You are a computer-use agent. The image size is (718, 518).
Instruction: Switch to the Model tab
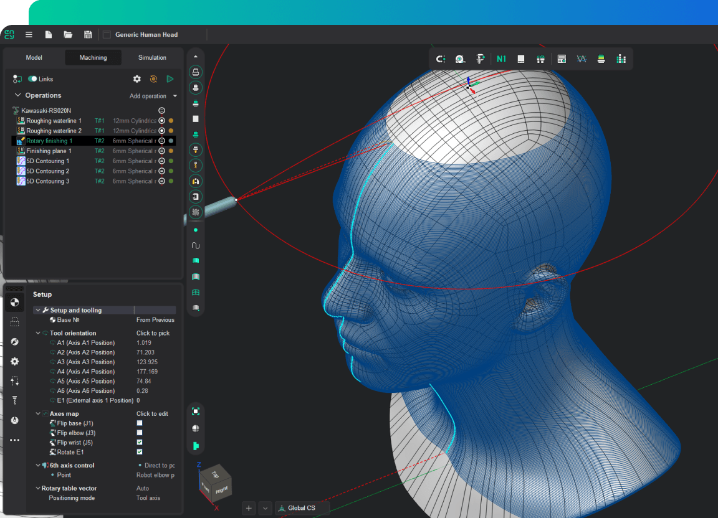pos(34,58)
